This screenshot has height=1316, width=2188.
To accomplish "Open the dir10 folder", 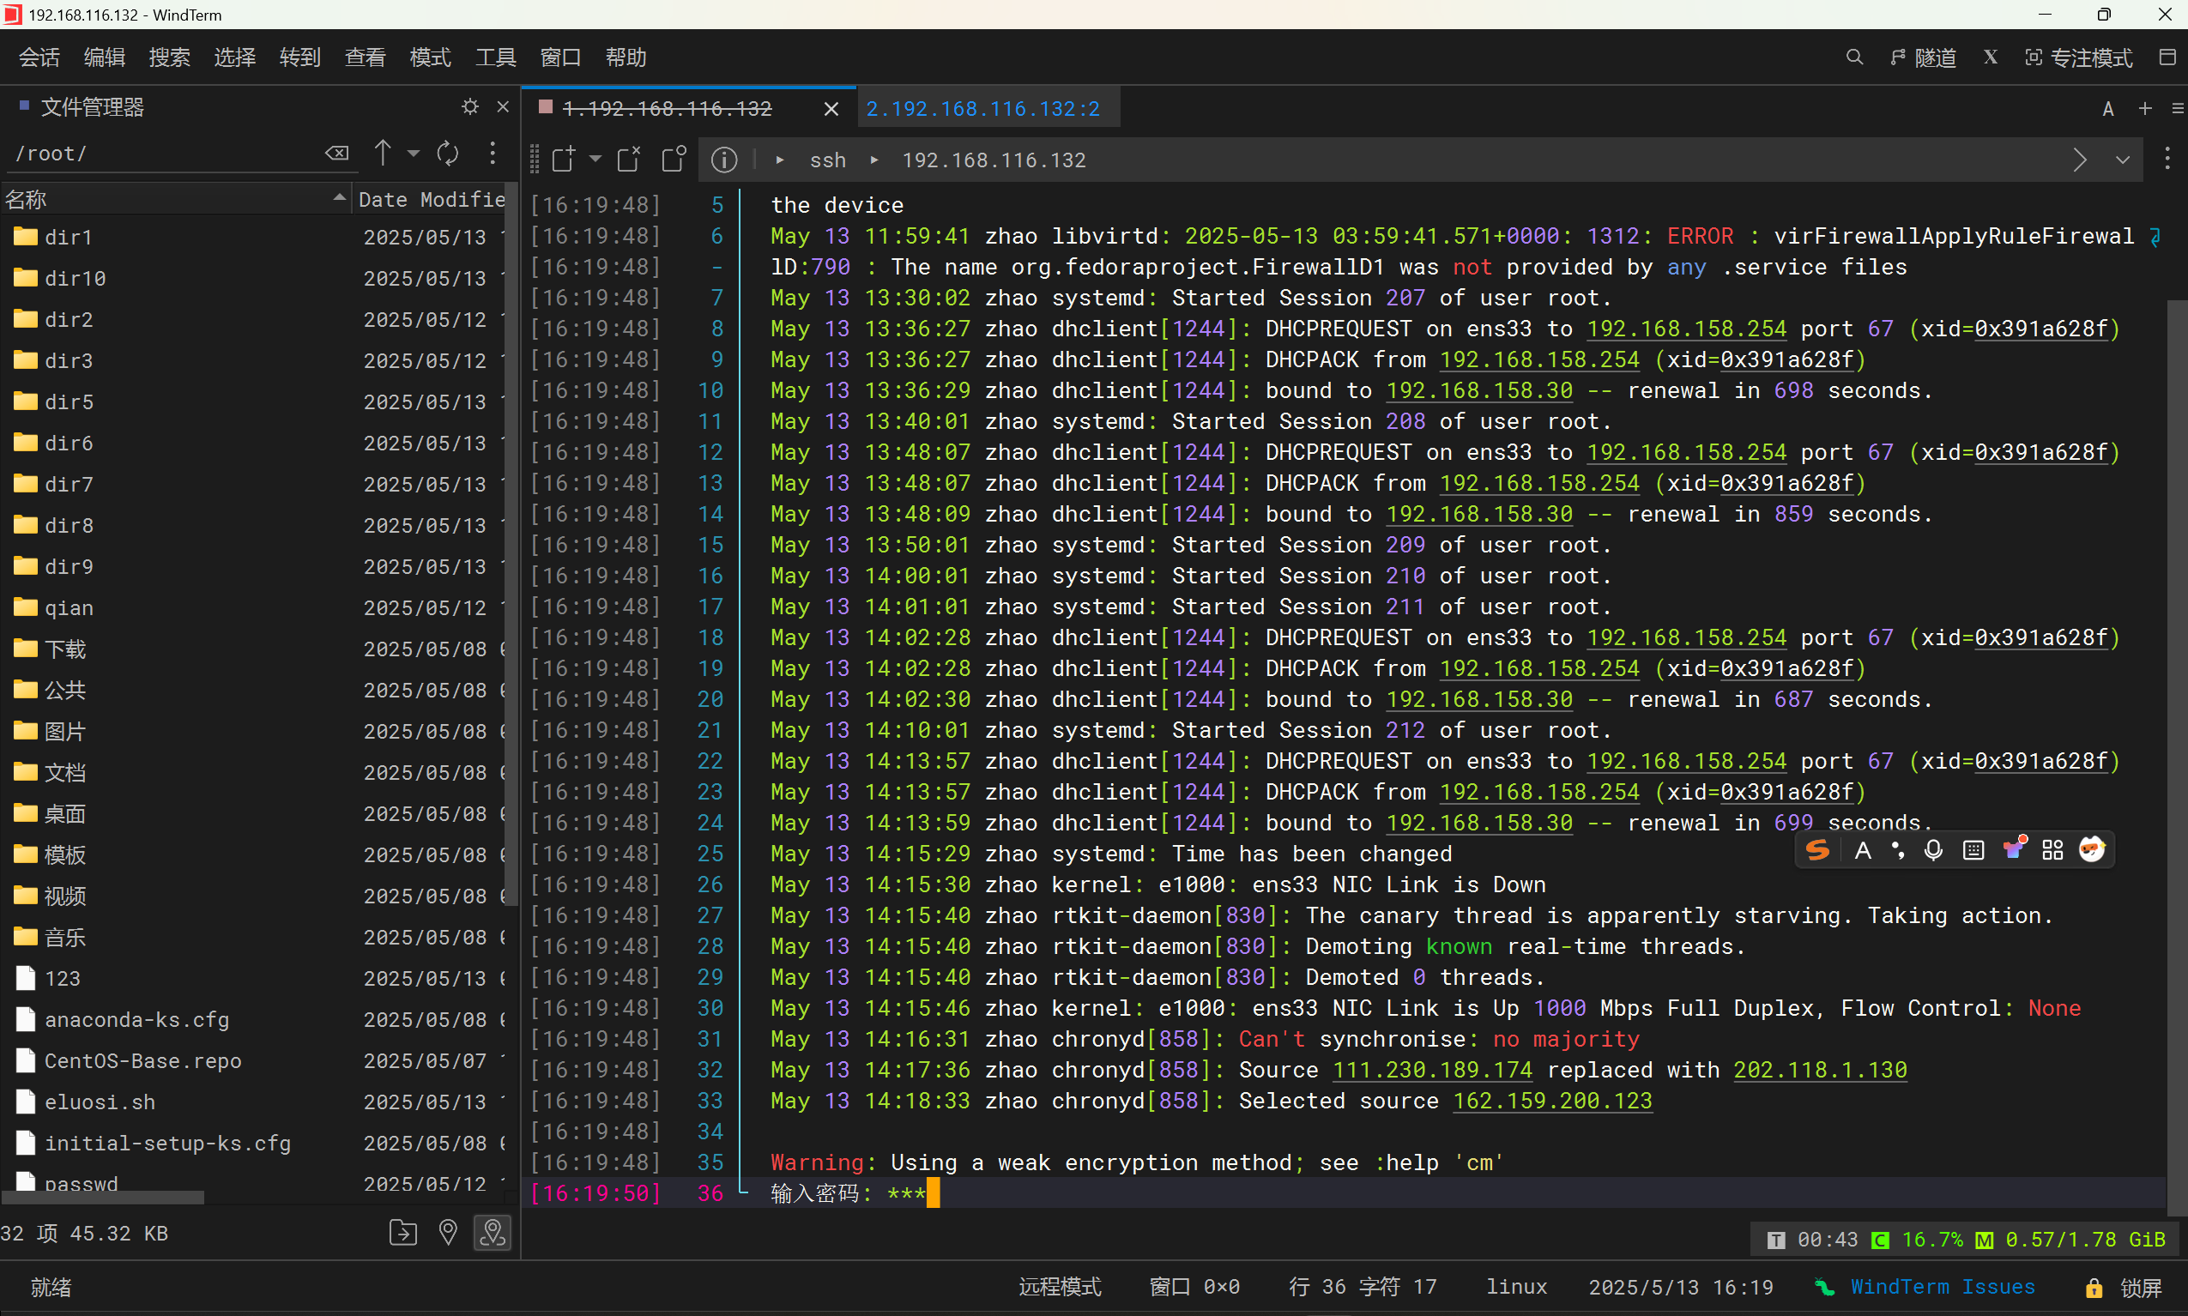I will pyautogui.click(x=75, y=279).
